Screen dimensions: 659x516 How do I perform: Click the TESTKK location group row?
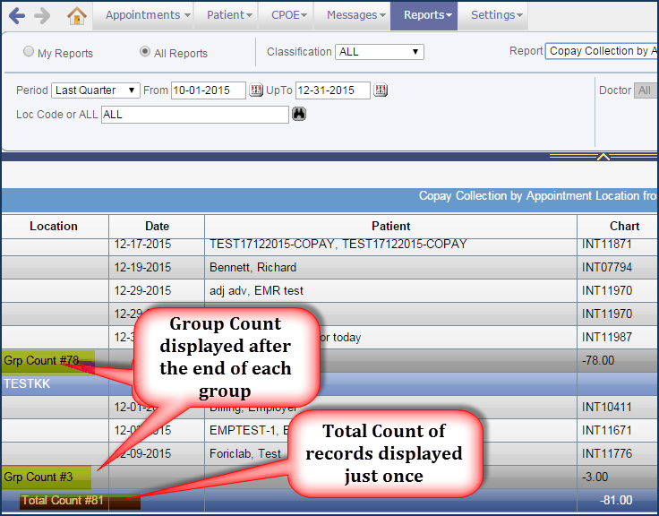(329, 383)
